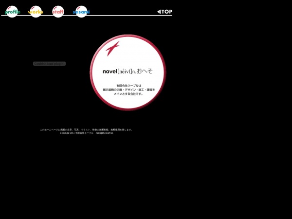Open the works navigation link
The width and height of the screenshot is (292, 219).
point(36,12)
